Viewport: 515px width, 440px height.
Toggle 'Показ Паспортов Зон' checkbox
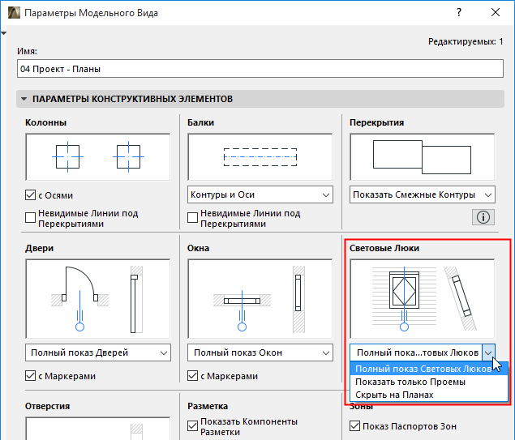356,427
